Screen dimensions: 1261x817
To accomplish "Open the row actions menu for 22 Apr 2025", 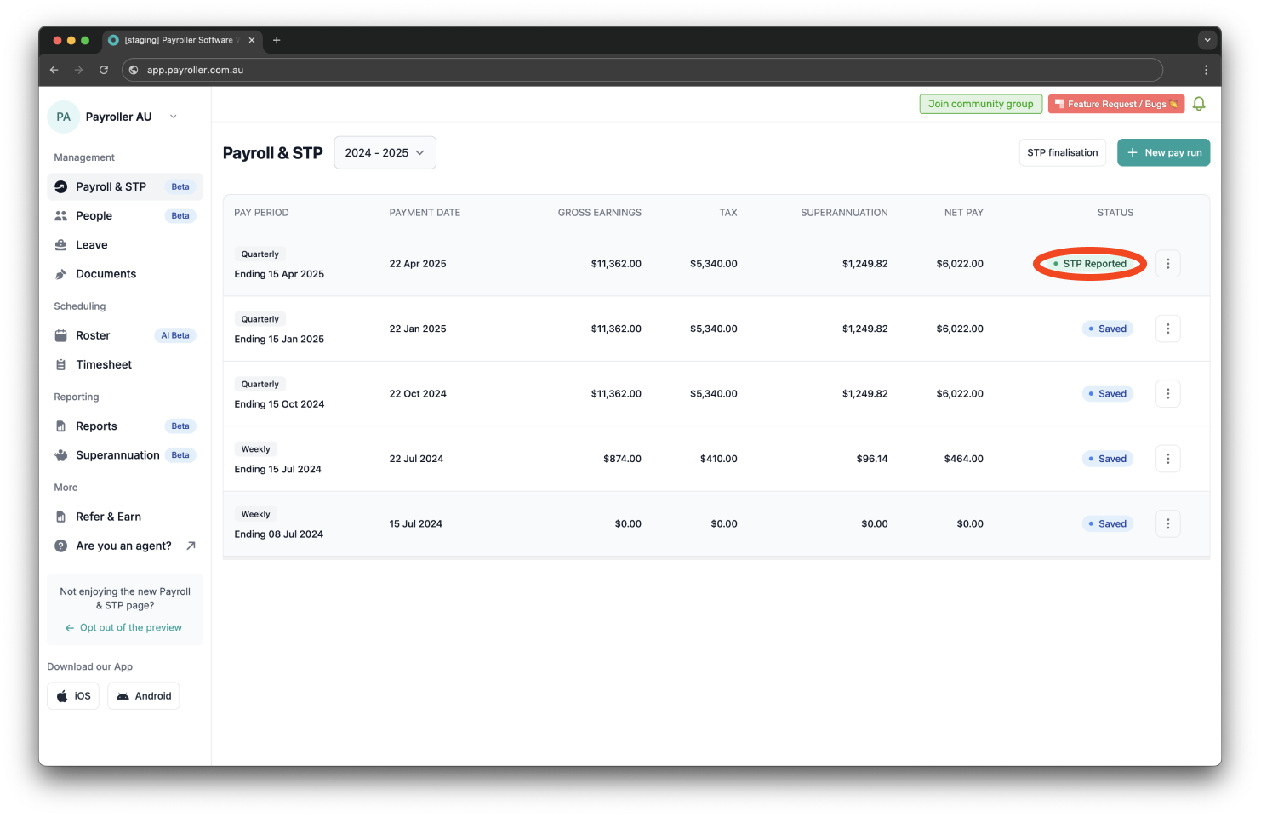I will [1167, 263].
